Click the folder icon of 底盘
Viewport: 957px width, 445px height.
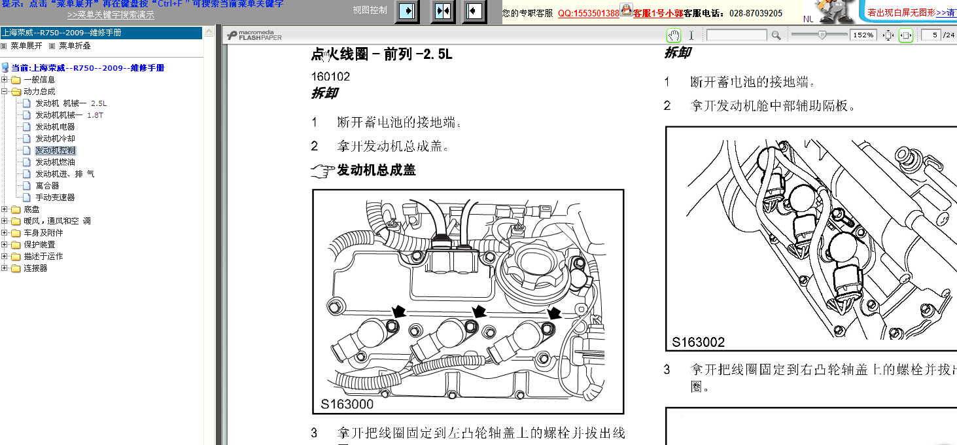(16, 209)
